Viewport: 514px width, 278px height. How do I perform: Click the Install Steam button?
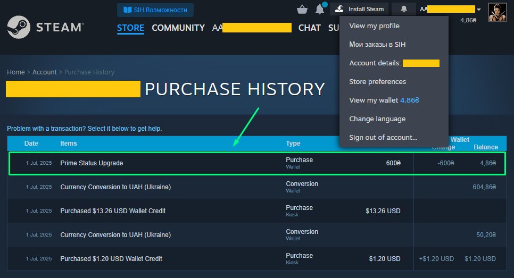tap(359, 9)
